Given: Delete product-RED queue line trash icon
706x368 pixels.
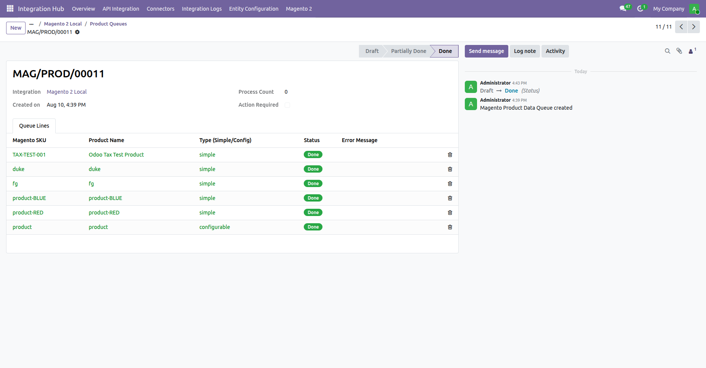Looking at the screenshot, I should [450, 213].
